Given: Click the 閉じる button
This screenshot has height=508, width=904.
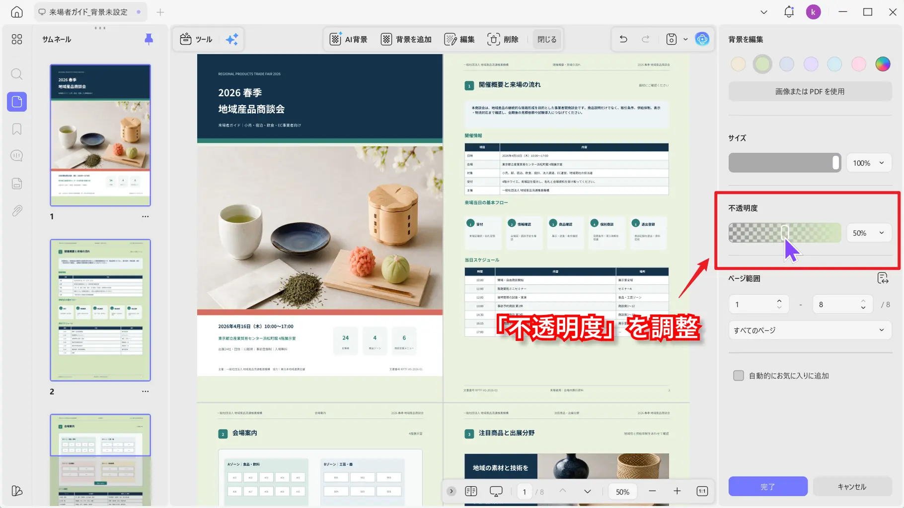Looking at the screenshot, I should [547, 39].
